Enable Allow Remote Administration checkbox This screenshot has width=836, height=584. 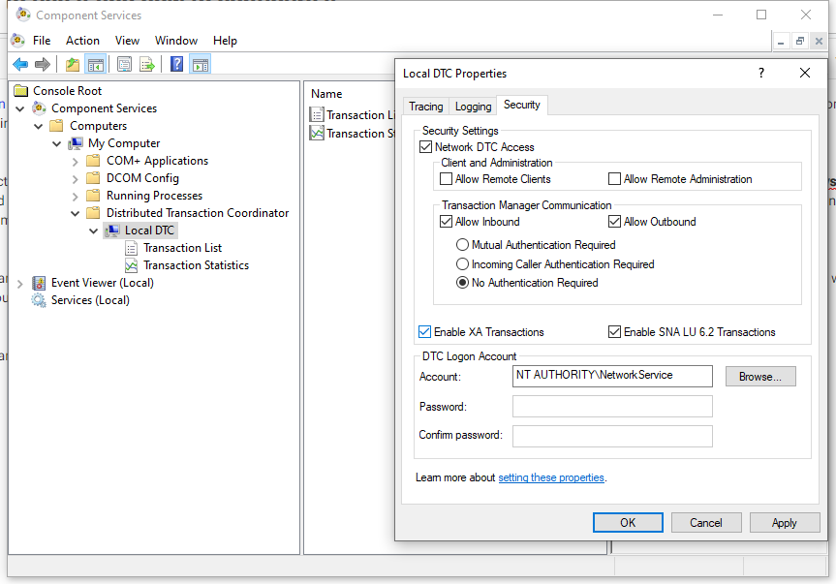[x=614, y=179]
